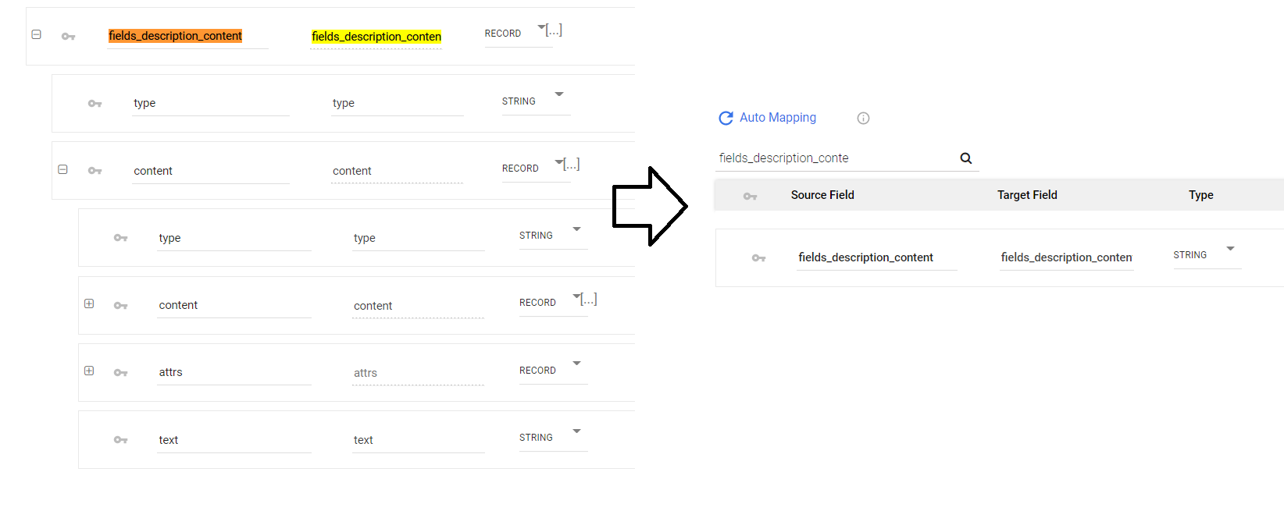Image resolution: width=1284 pixels, height=511 pixels.
Task: Open type dropdown for text STRING row
Action: pyautogui.click(x=576, y=431)
